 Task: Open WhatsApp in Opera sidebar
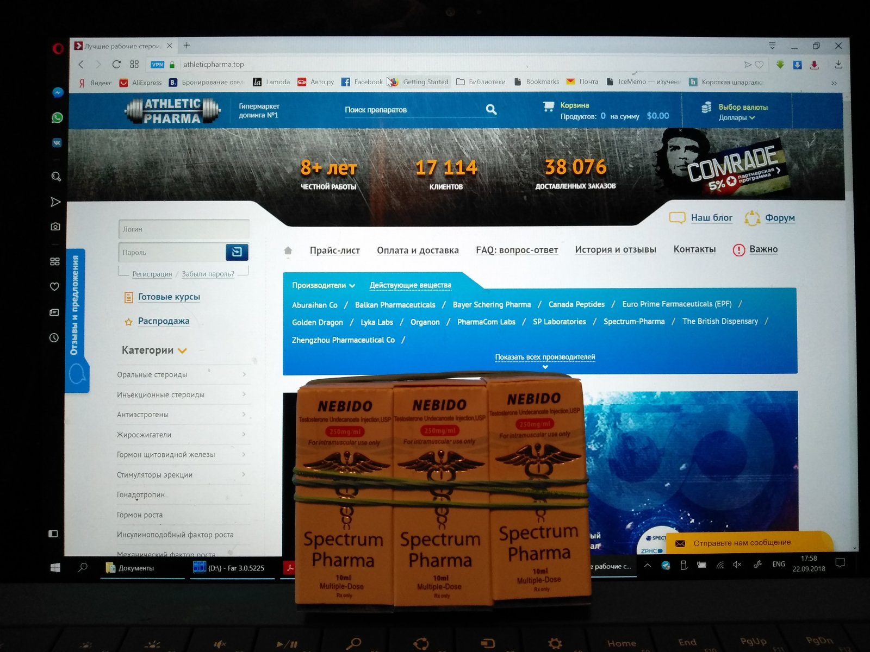(57, 118)
